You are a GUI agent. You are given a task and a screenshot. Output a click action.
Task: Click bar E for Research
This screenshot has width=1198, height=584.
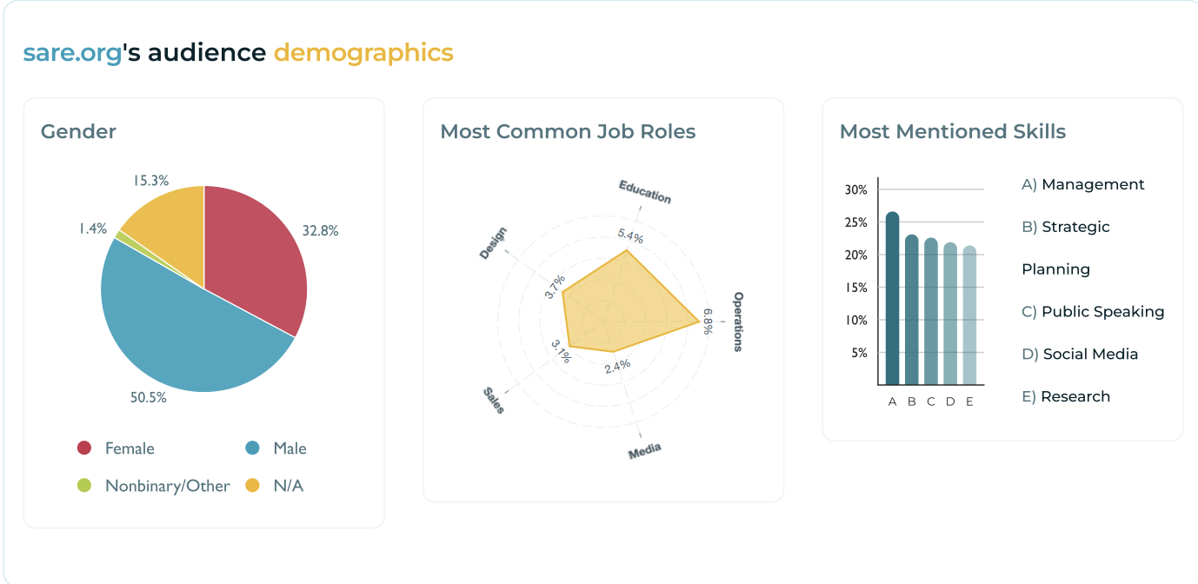point(969,315)
